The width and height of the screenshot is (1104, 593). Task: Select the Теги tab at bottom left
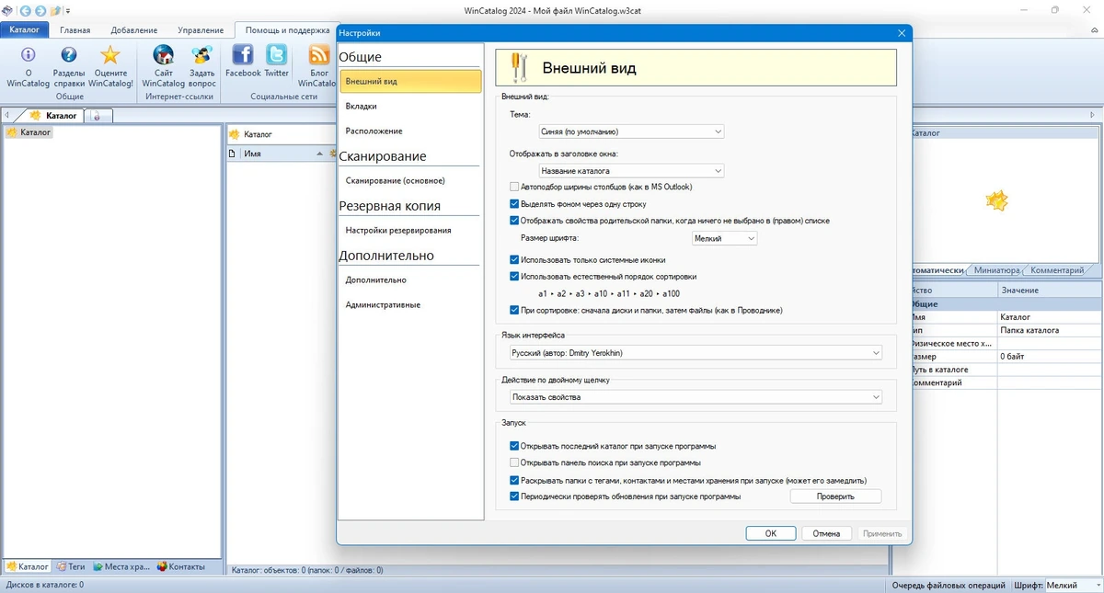tap(71, 566)
